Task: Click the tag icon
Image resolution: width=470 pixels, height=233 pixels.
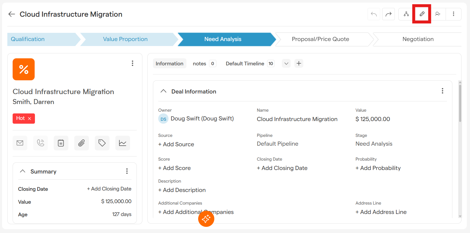Action: [102, 143]
